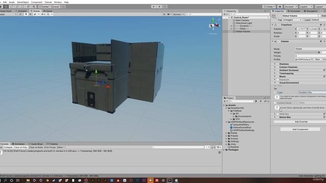
Task: Collapse the Control_Room scene in Hierarchy
Action: (x=229, y=18)
